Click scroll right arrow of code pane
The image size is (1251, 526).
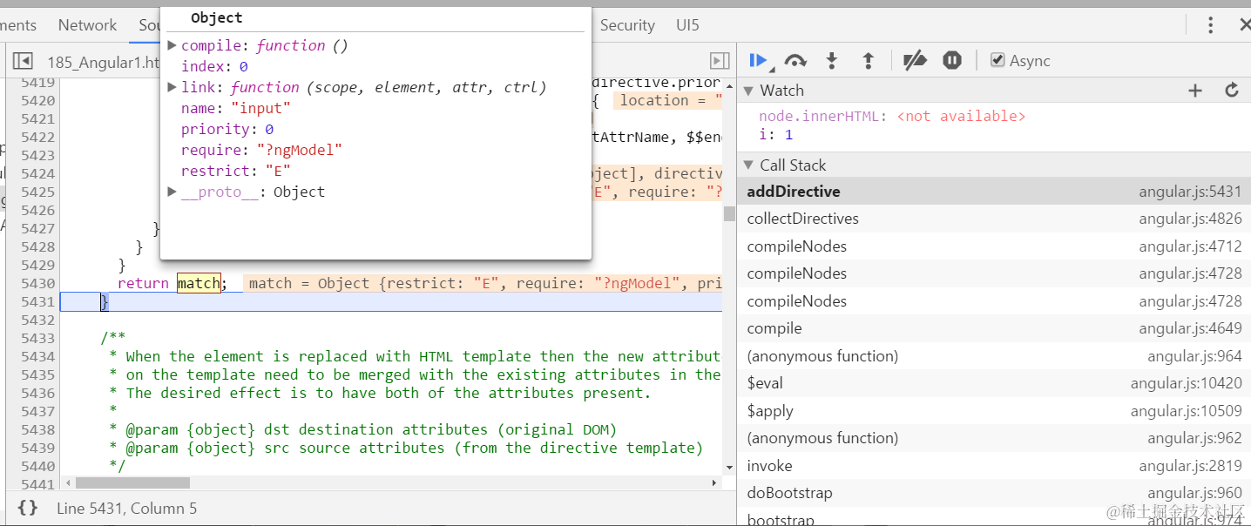715,482
